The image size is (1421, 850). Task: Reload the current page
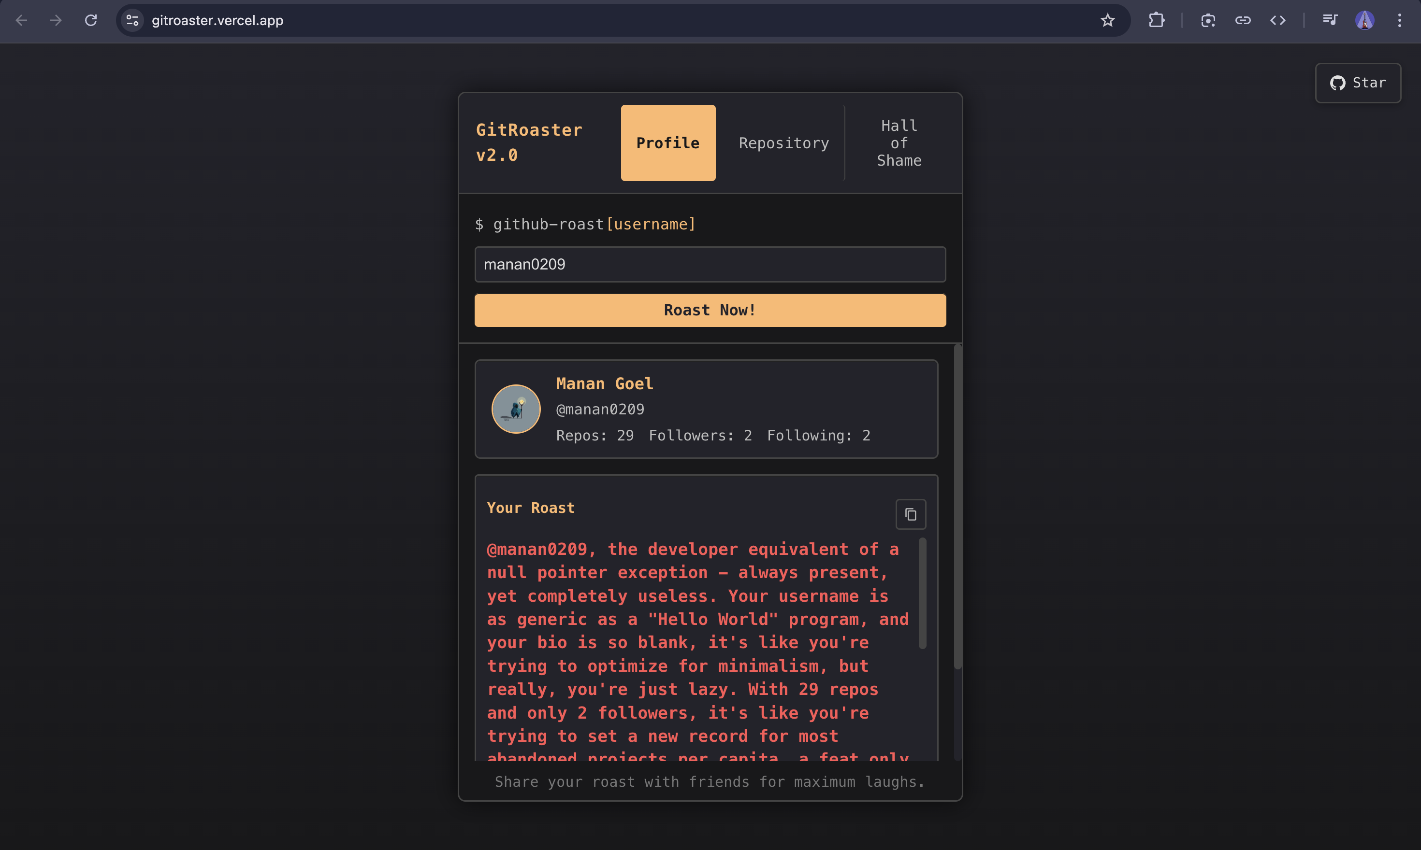click(x=91, y=20)
